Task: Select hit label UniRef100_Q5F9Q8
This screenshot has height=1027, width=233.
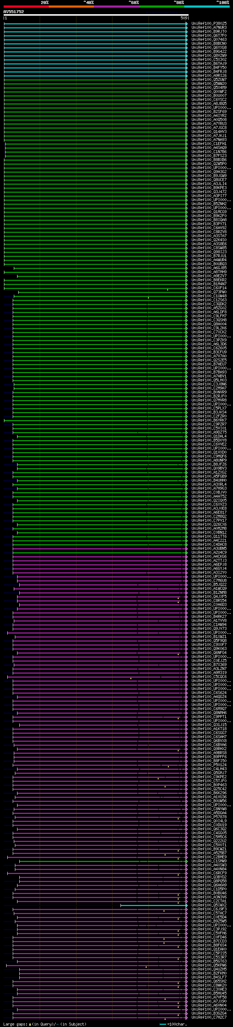Action: (x=209, y=641)
